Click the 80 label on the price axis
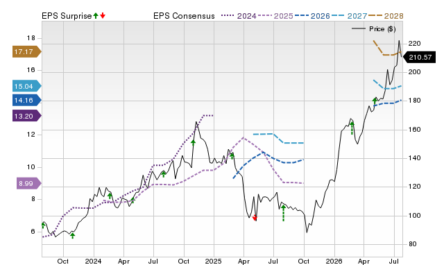Screen dimensions: 444x265 (412, 244)
